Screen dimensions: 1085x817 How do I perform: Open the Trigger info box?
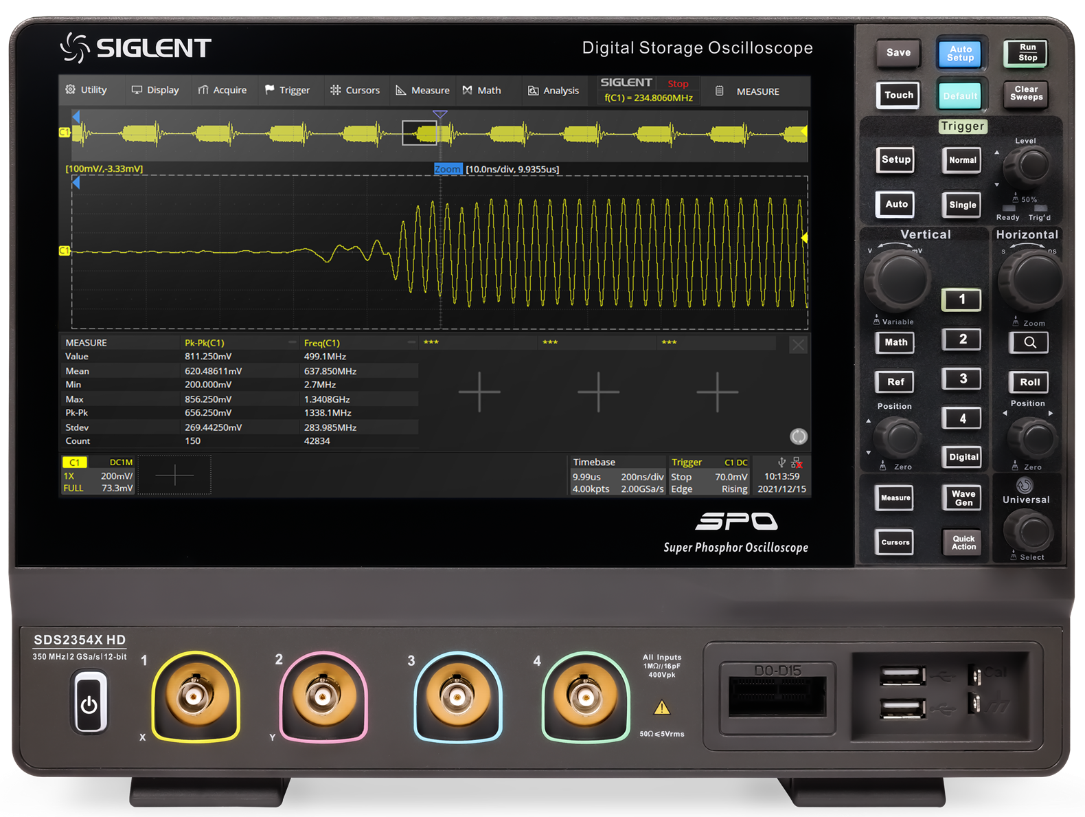709,475
